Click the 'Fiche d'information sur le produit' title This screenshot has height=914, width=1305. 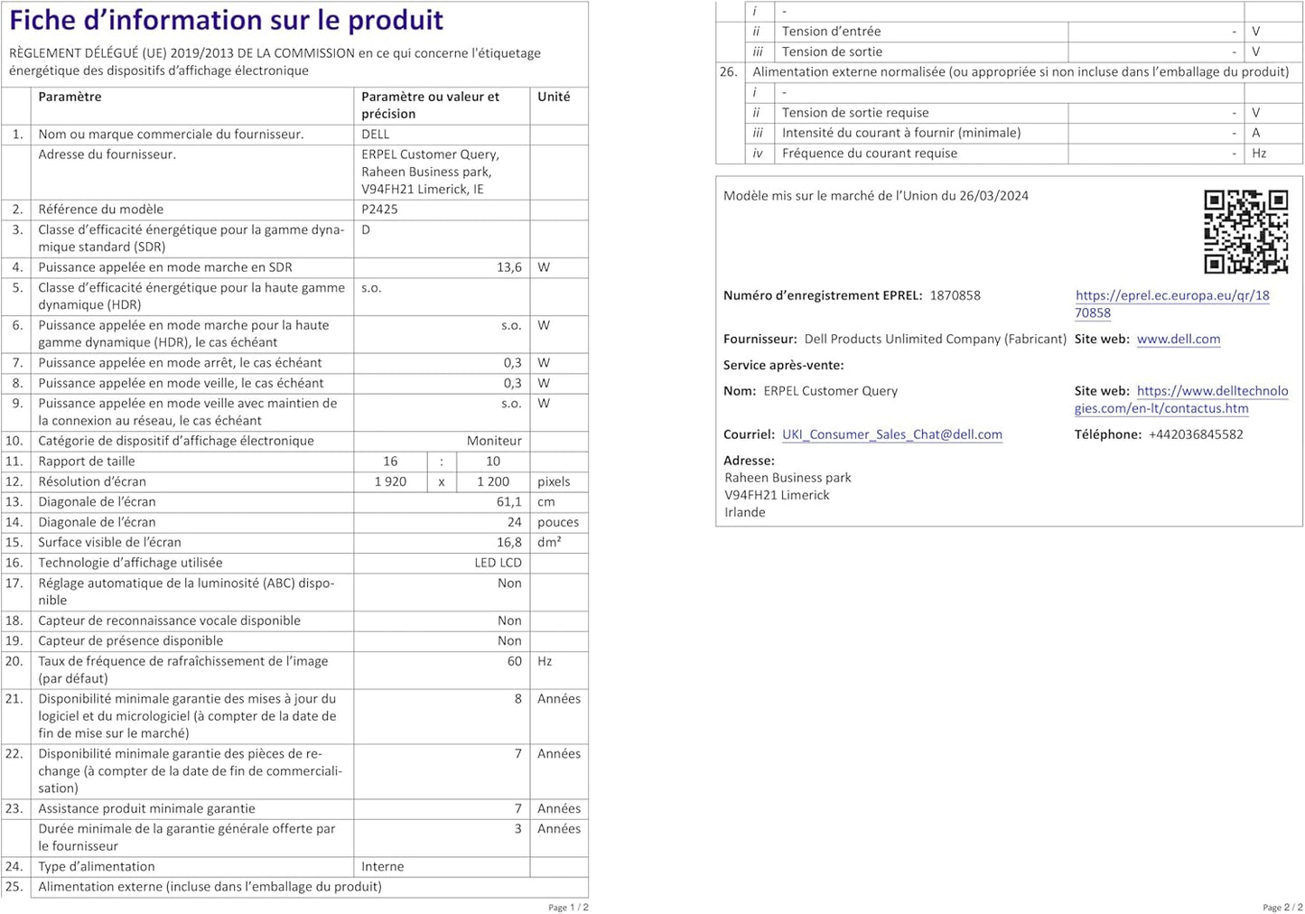tap(227, 20)
